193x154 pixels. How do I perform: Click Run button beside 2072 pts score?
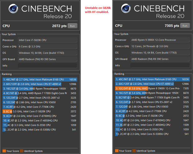coord(72,26)
